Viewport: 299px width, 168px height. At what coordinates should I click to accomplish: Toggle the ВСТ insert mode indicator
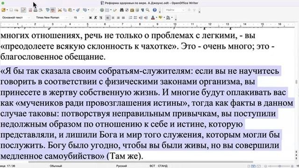[152, 166]
